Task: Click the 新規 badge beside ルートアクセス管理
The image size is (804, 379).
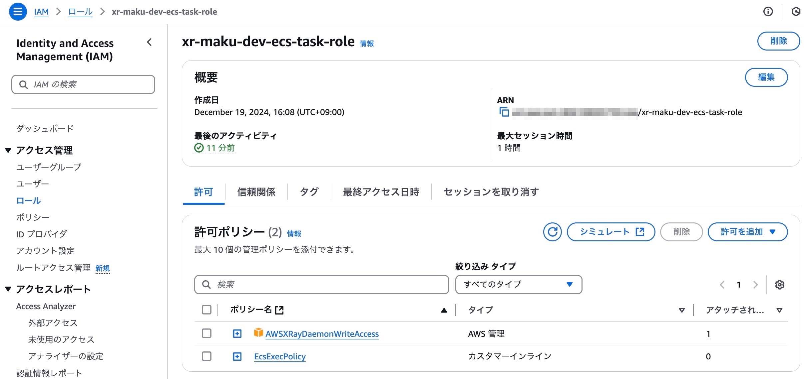Action: tap(103, 268)
